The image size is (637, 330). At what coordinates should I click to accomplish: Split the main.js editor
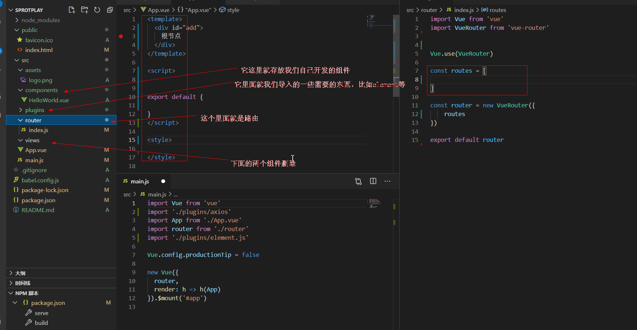click(x=373, y=181)
